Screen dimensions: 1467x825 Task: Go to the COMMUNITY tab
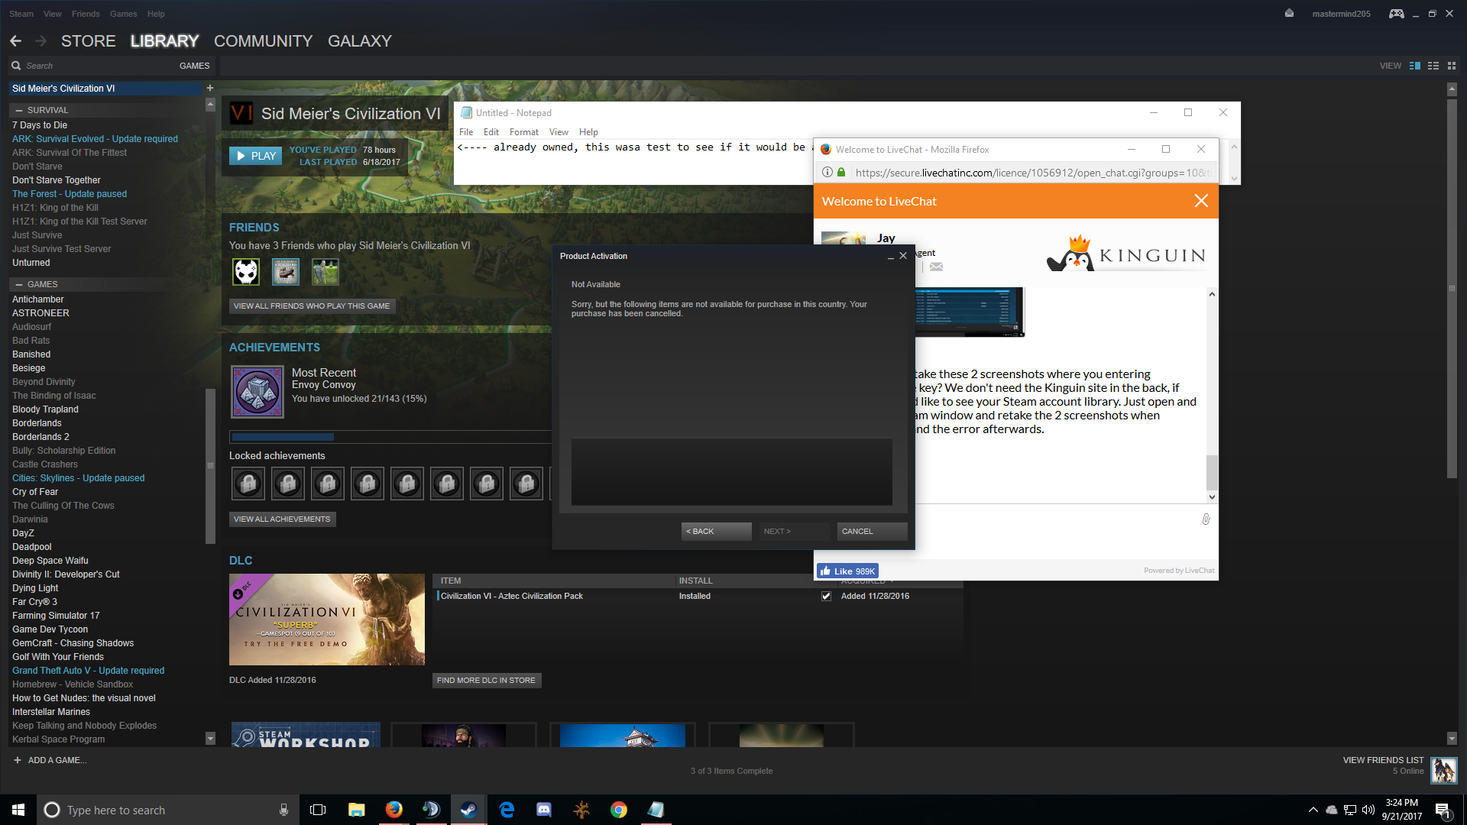coord(264,41)
